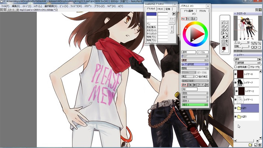Select the move tool cross icon
263x148 pixels.
(227, 41)
